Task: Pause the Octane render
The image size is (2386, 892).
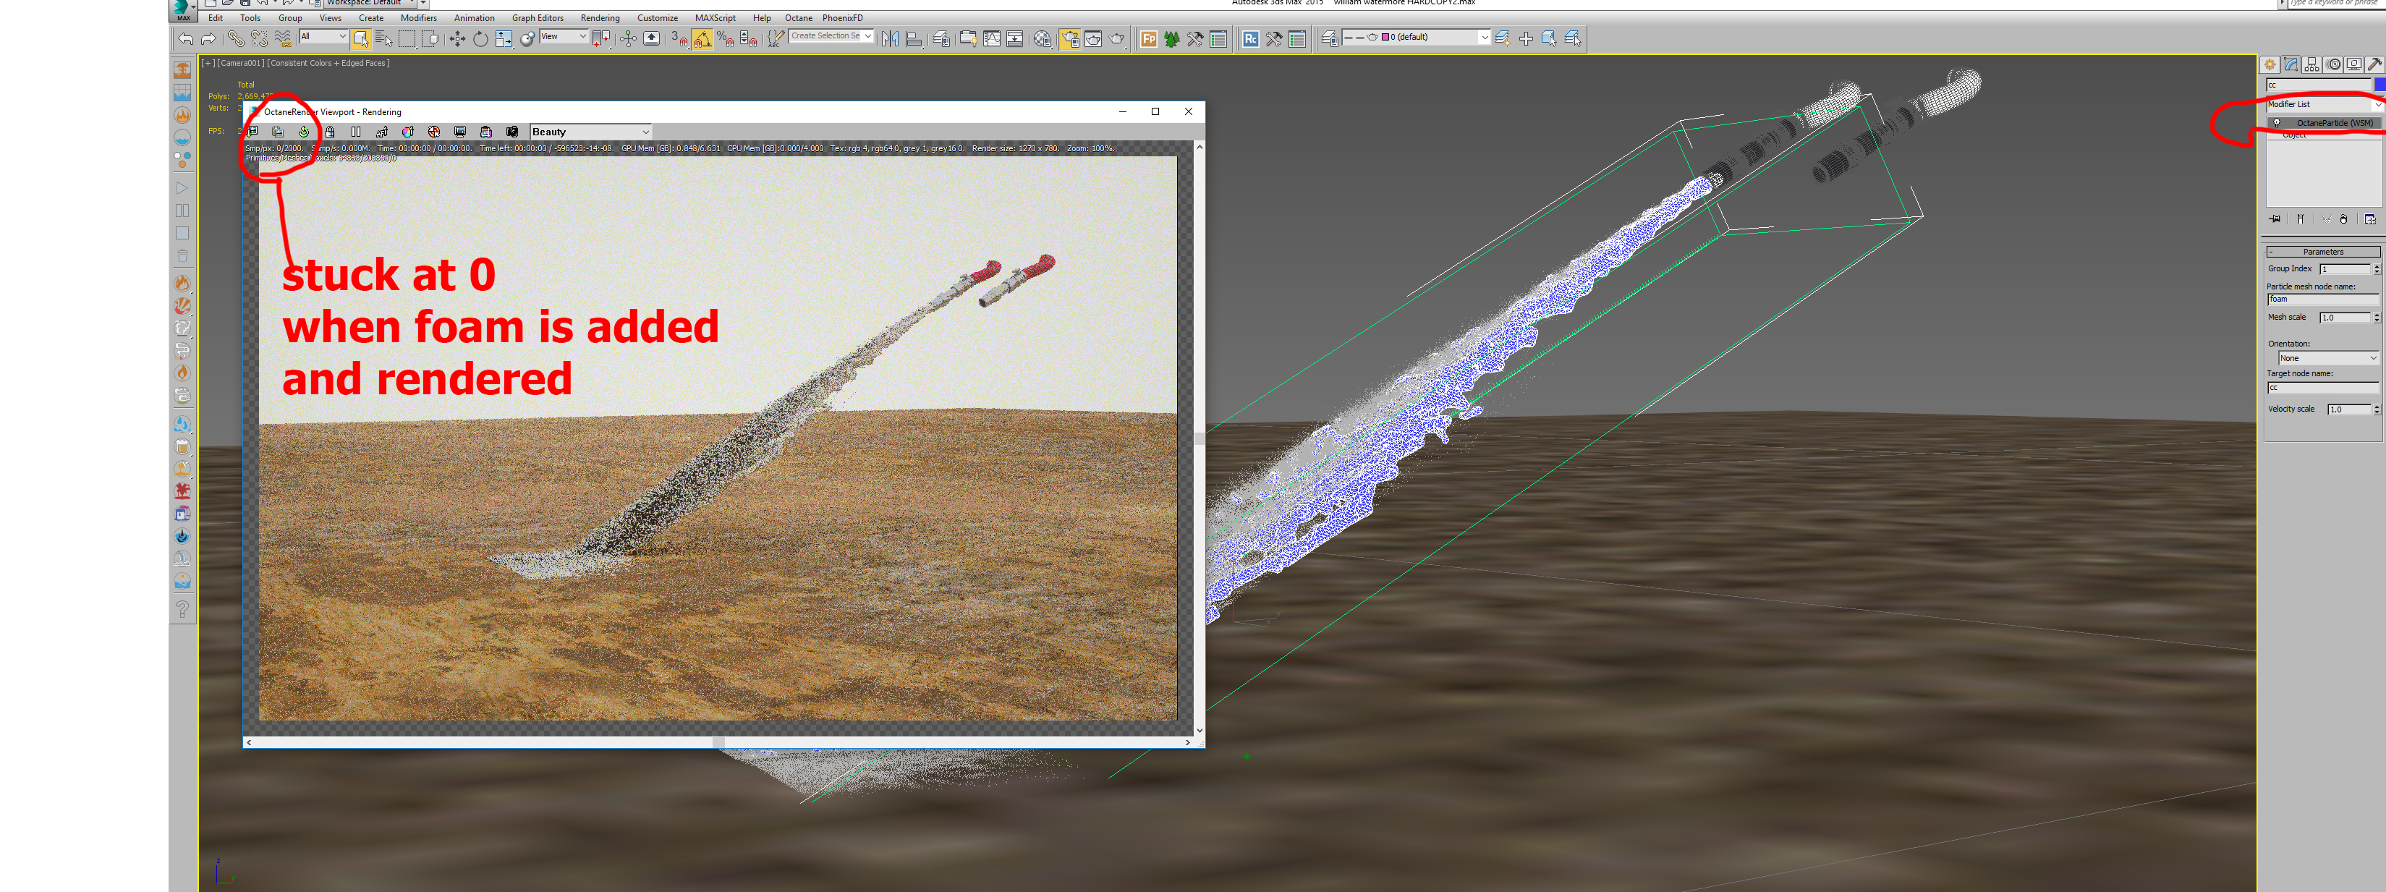Action: coord(356,132)
